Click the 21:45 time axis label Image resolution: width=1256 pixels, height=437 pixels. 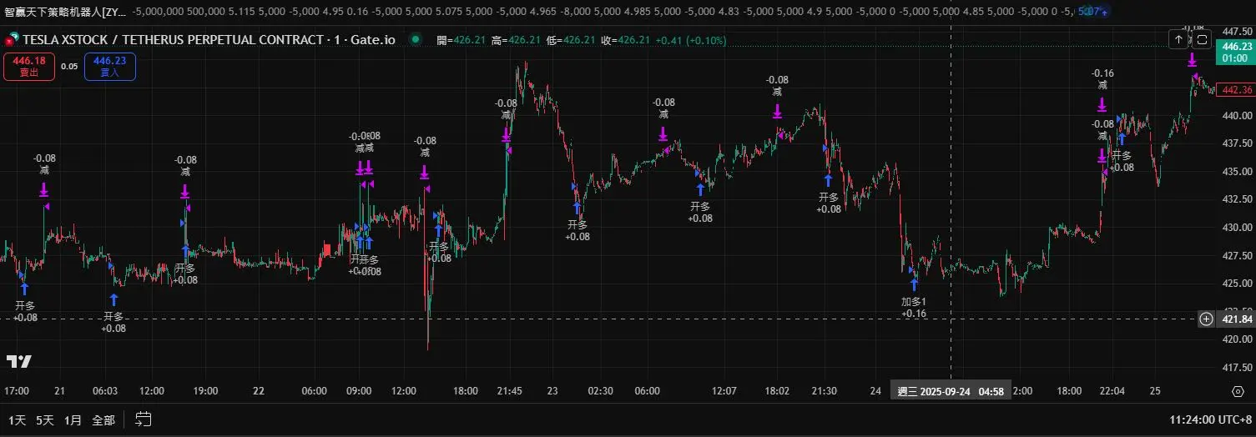tap(509, 391)
